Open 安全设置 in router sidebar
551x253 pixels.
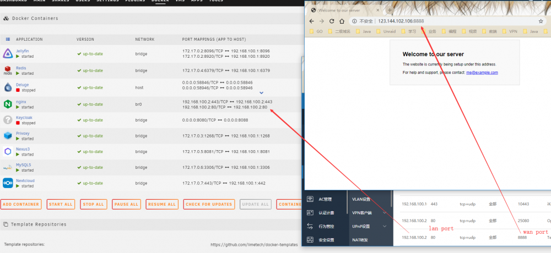[x=326, y=240]
